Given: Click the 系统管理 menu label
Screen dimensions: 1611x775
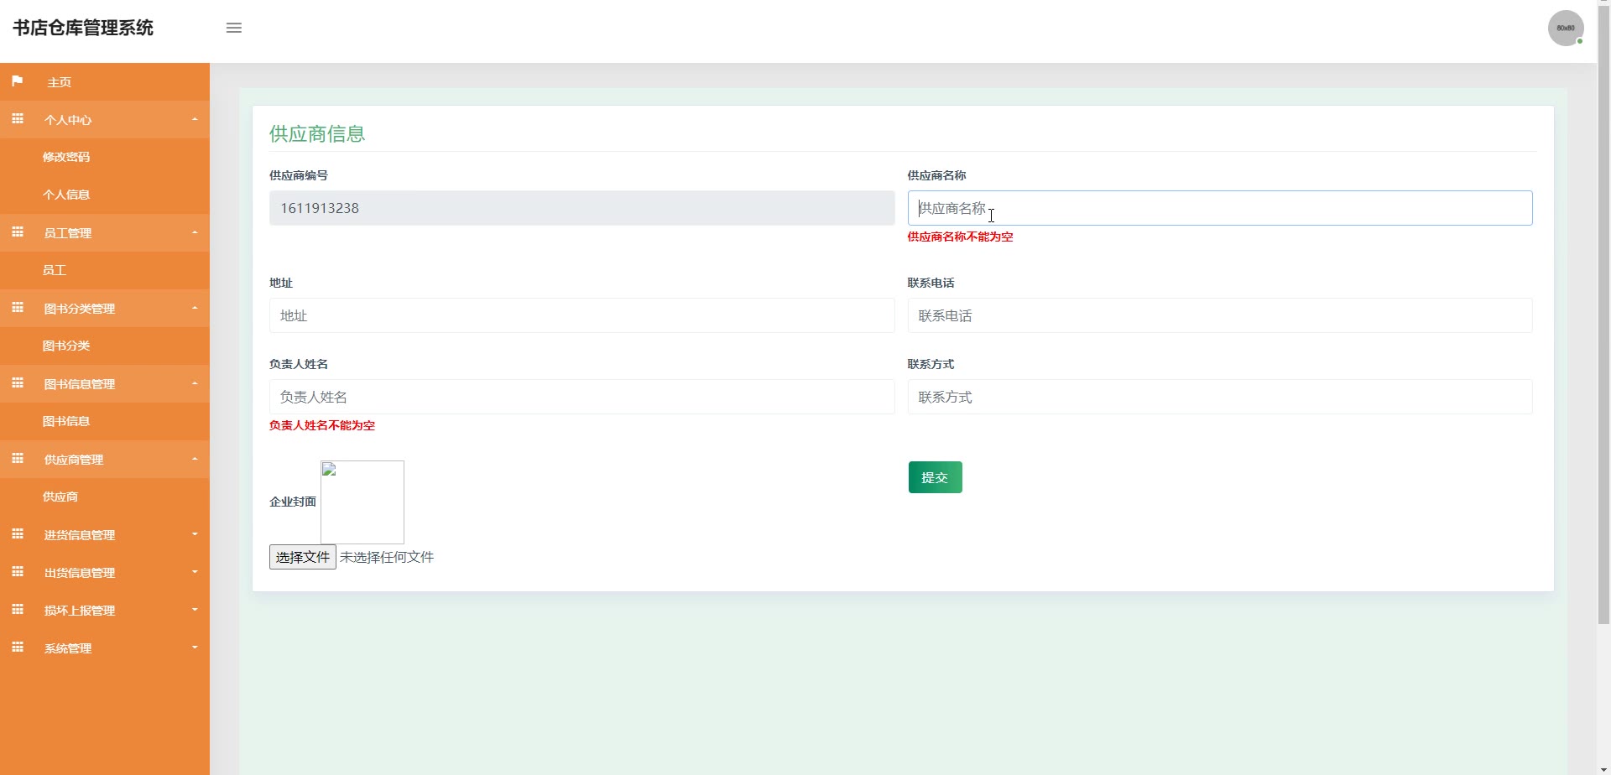Looking at the screenshot, I should pyautogui.click(x=68, y=648).
